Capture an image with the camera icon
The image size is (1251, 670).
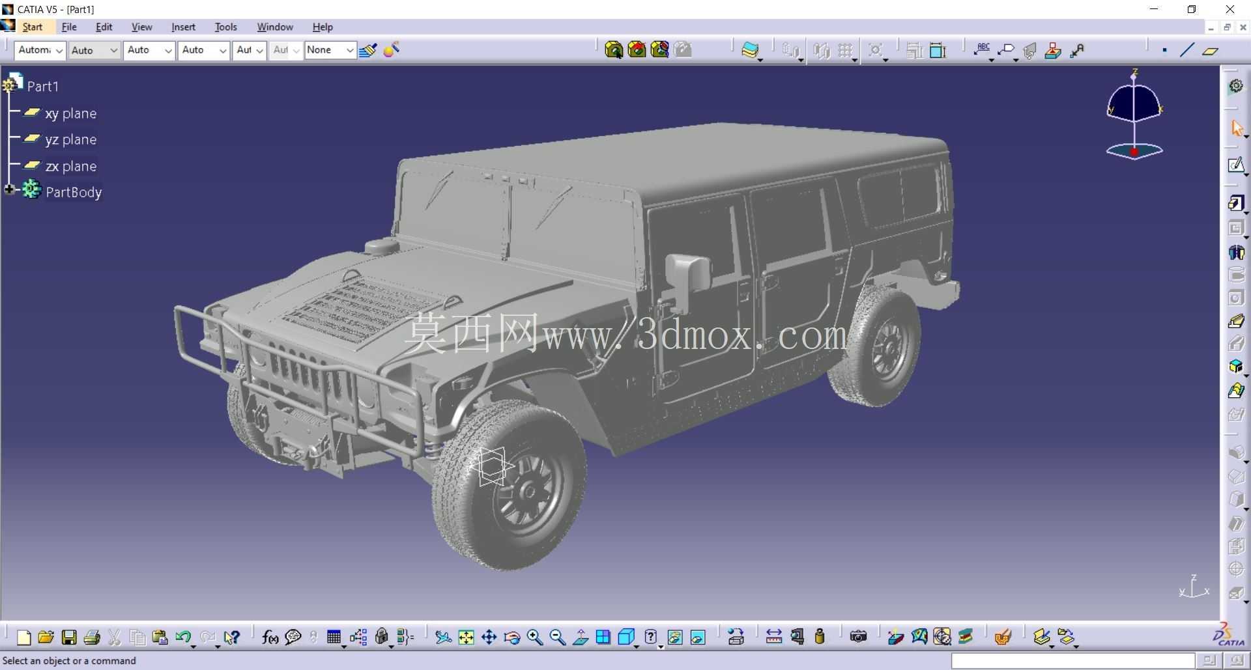pos(858,637)
